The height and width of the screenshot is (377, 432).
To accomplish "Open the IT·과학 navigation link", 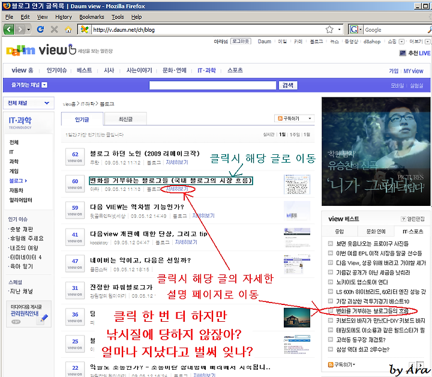I will 206,71.
